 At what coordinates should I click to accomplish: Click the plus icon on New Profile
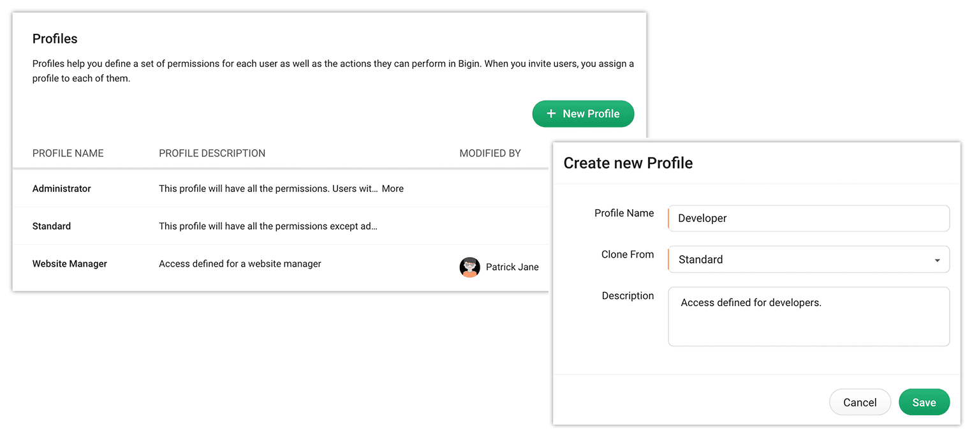551,114
